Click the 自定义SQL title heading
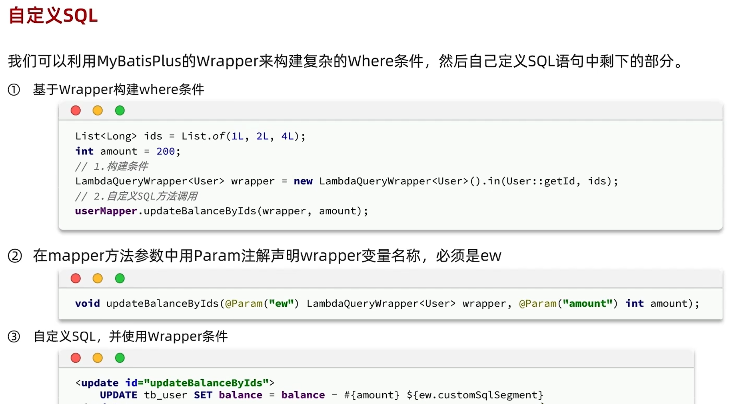This screenshot has height=404, width=731. coord(52,15)
